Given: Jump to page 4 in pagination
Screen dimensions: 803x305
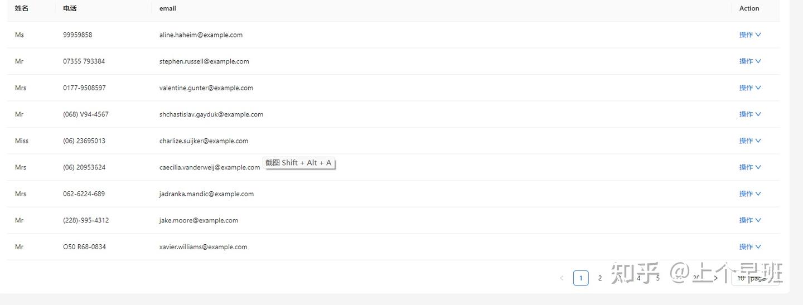Looking at the screenshot, I should tap(638, 278).
